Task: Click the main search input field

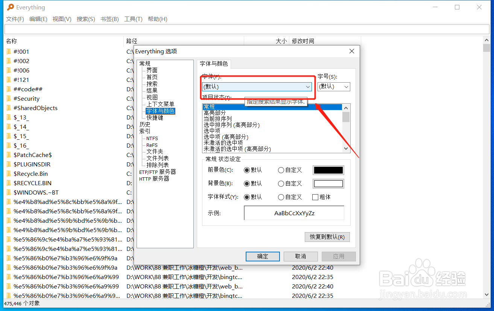Action: click(x=247, y=30)
